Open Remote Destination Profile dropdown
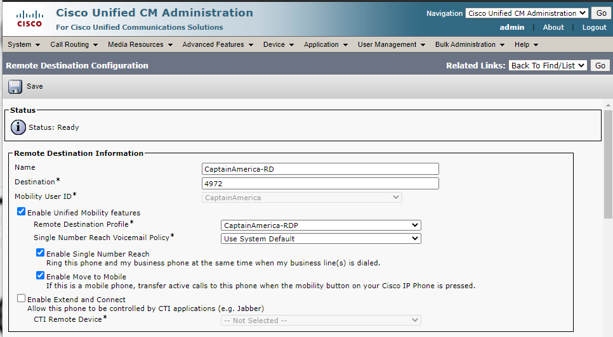613x337 pixels. pos(320,225)
